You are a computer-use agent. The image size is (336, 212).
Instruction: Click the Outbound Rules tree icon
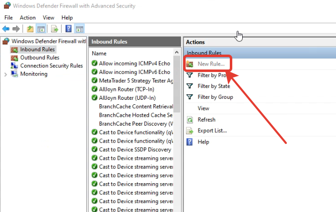14,58
